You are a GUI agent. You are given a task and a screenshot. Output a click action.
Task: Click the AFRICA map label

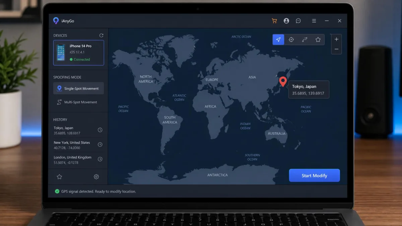coord(210,106)
